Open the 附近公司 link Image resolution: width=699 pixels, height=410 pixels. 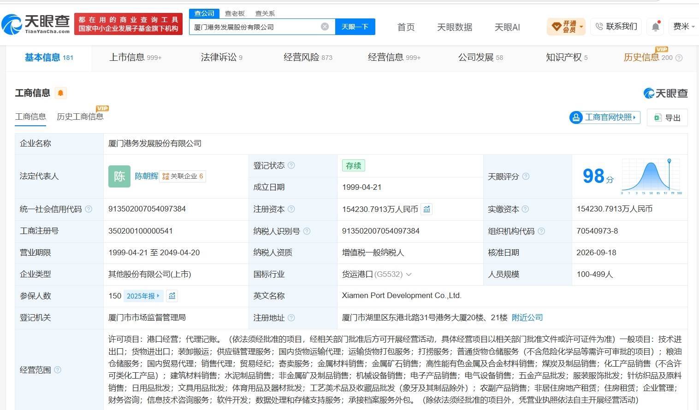click(527, 317)
